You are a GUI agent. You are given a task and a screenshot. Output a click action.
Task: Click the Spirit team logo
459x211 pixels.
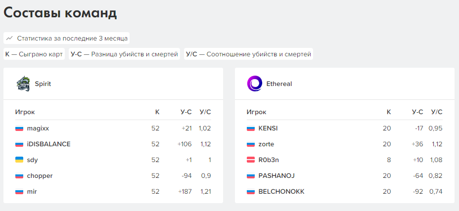coord(23,84)
